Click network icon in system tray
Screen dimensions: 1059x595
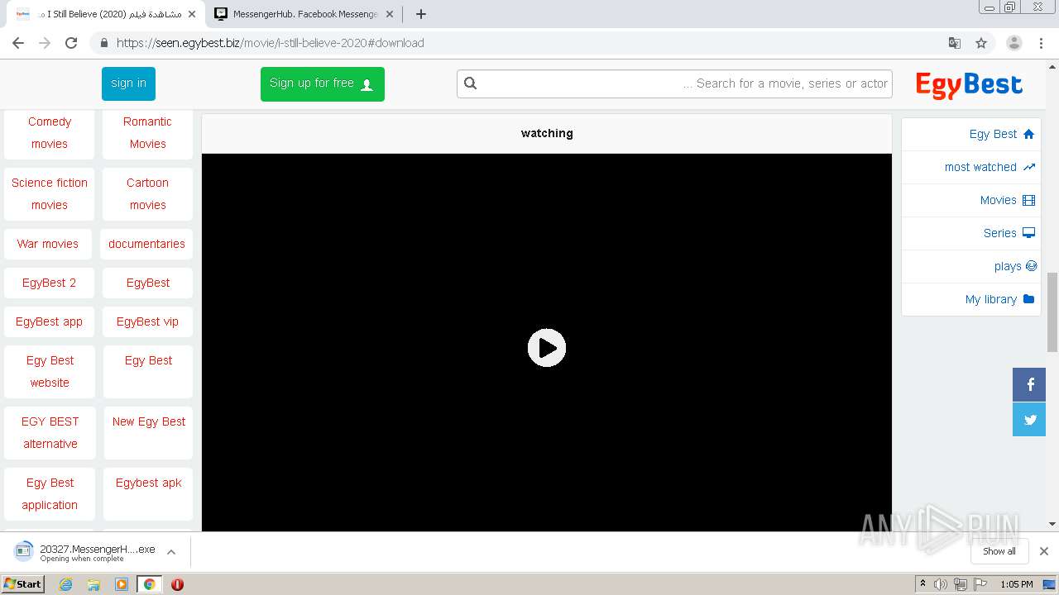961,584
